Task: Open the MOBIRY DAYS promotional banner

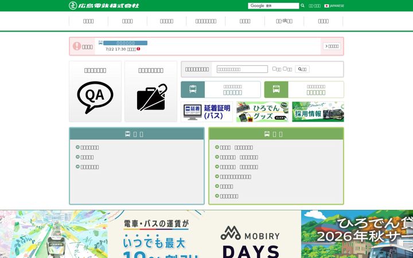Action: click(204, 234)
